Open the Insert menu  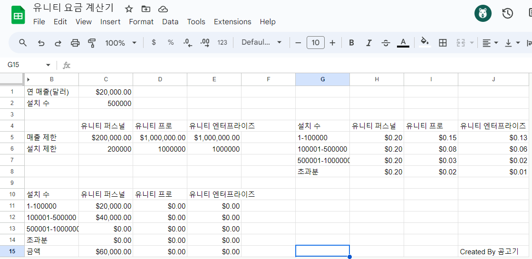(x=110, y=22)
